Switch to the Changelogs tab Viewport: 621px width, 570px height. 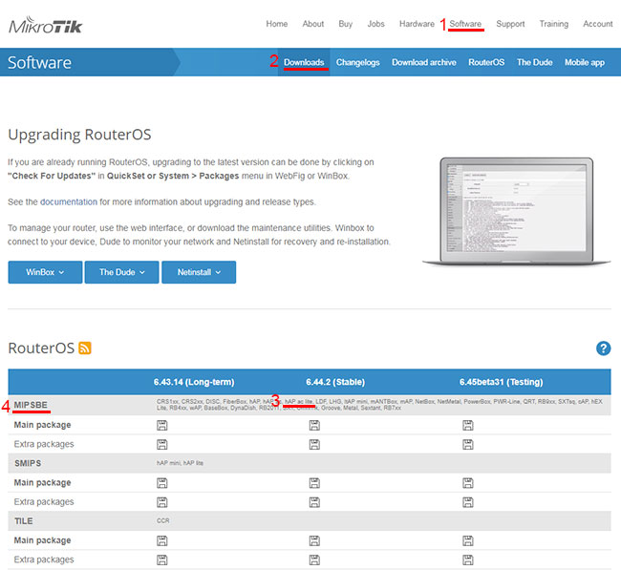pyautogui.click(x=358, y=62)
